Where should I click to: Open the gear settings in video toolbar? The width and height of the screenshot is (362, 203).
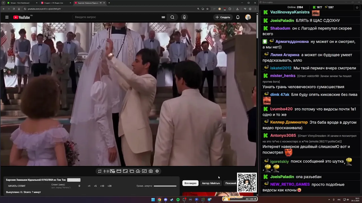(157, 171)
